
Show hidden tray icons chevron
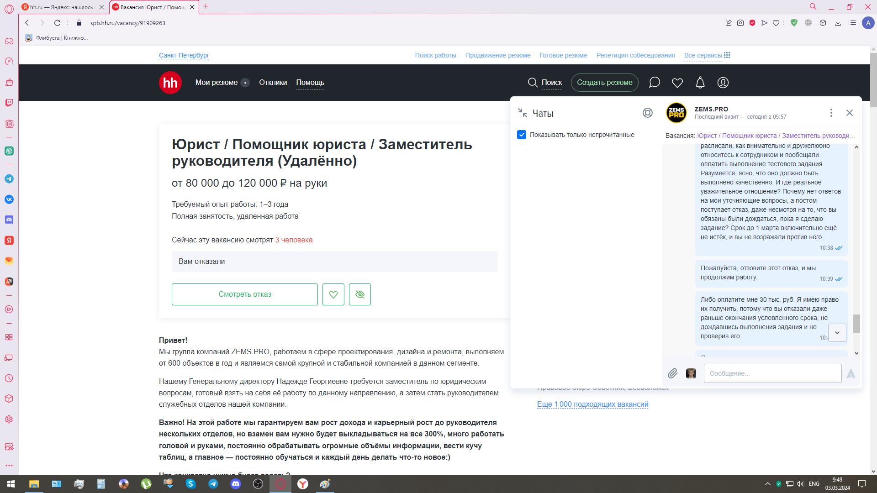(768, 484)
